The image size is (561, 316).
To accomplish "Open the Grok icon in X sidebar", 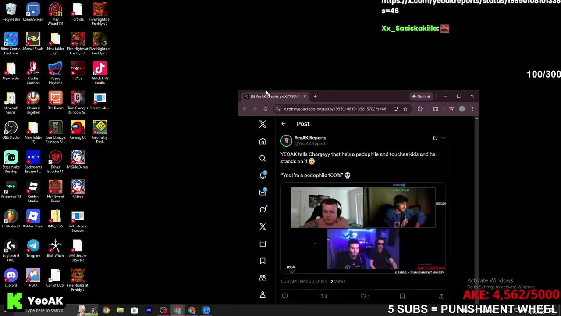I will click(x=263, y=209).
